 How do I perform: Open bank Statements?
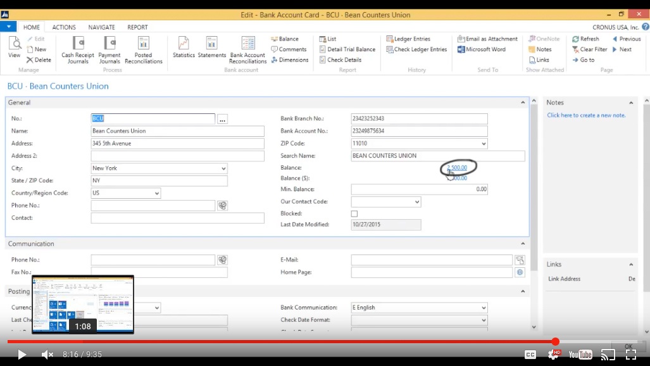click(x=212, y=47)
